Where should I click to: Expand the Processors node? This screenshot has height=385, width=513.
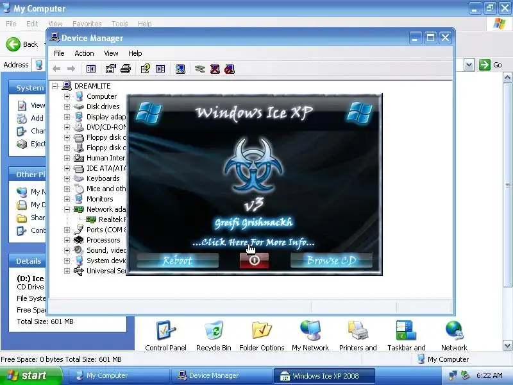coord(67,240)
